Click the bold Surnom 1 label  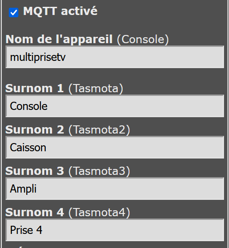(34, 88)
